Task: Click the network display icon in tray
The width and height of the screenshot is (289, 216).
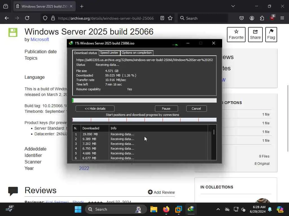Action: click(236, 209)
